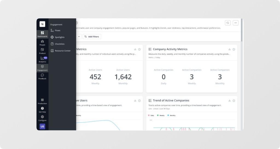The width and height of the screenshot is (280, 149).
Task: Toggle the Weekly legend in Trend of Active Companies
Action: (x=161, y=115)
